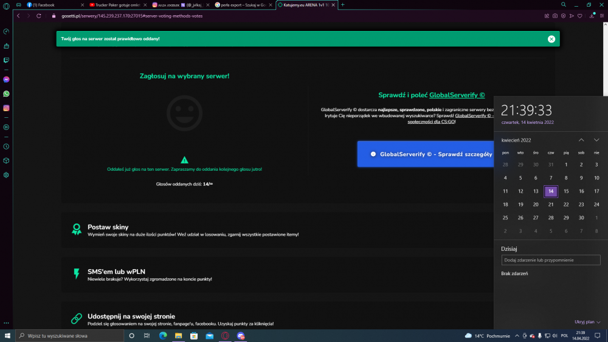Select April 14 in calendar
Image resolution: width=608 pixels, height=342 pixels.
coord(551,191)
